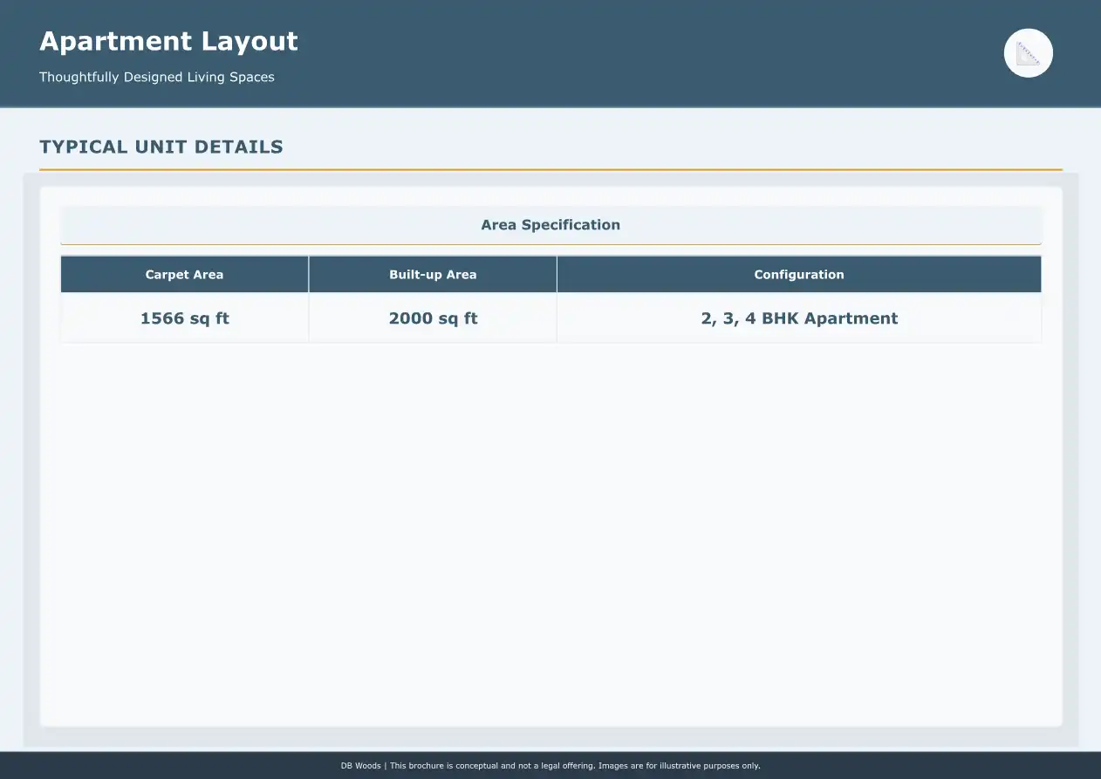
Task: Select the "Built-up Area" column header
Action: (x=433, y=275)
